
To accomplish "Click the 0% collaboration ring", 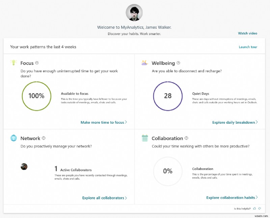I will [x=168, y=171].
